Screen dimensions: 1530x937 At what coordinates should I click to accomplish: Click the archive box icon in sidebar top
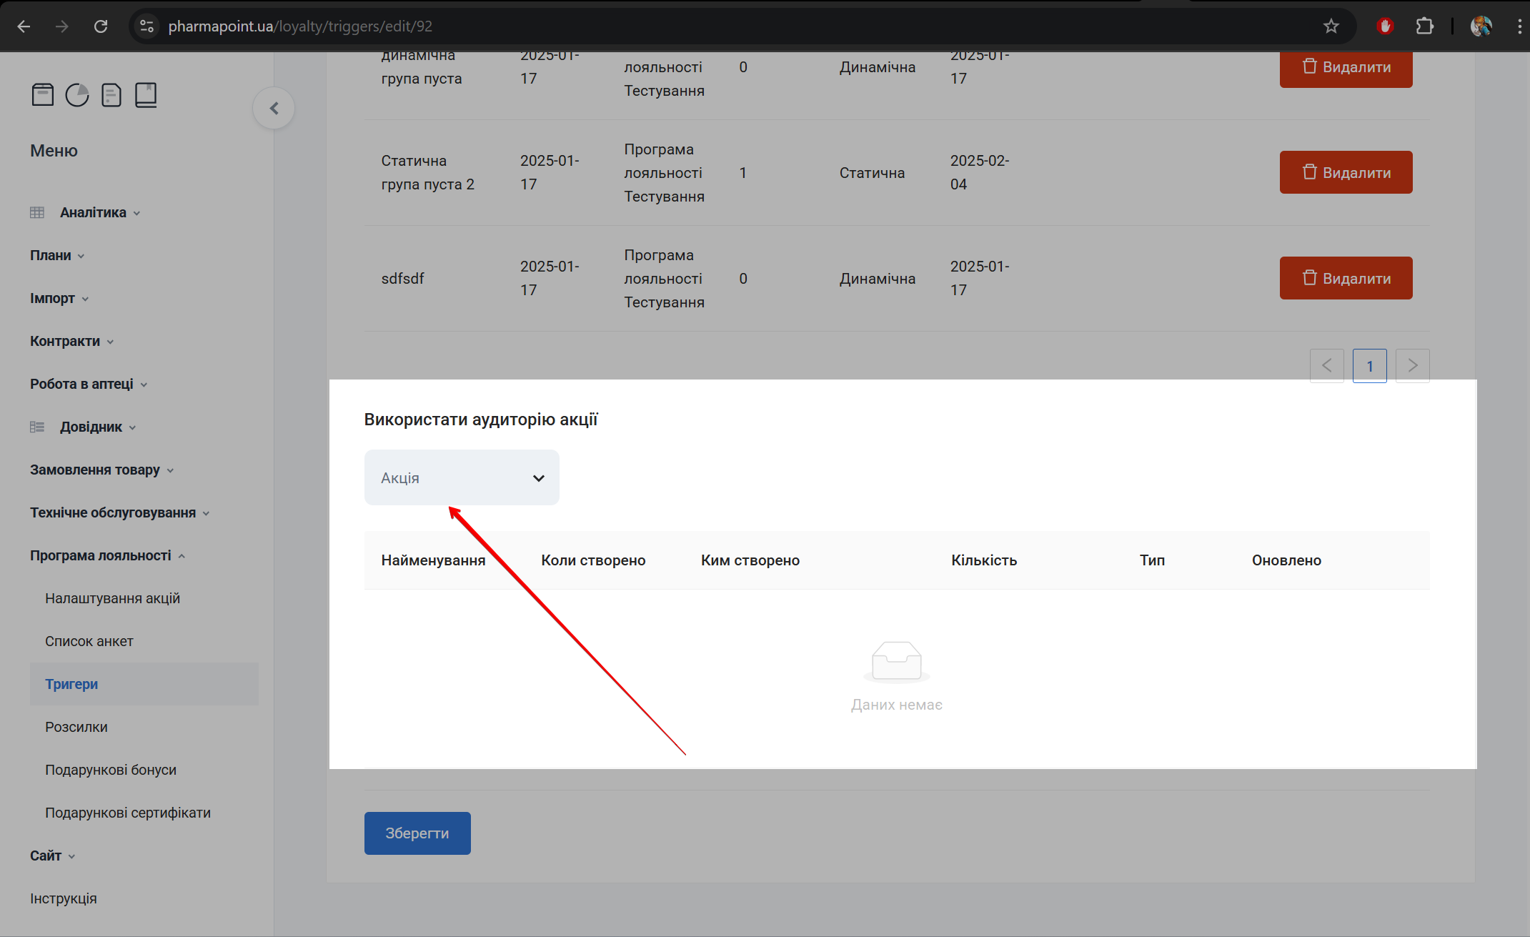click(43, 94)
